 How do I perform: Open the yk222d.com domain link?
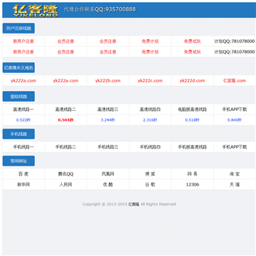(192, 80)
